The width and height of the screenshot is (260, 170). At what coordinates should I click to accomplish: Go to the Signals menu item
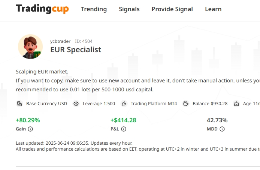point(129,9)
